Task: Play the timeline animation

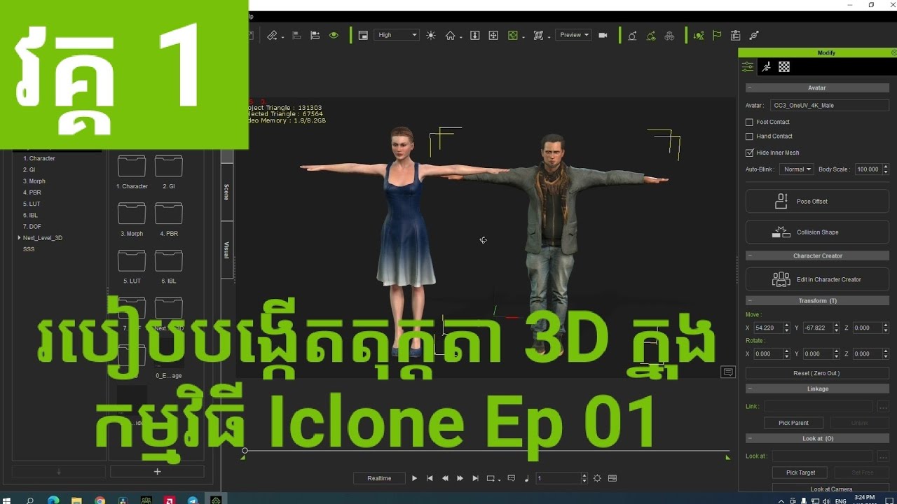Action: pyautogui.click(x=414, y=478)
